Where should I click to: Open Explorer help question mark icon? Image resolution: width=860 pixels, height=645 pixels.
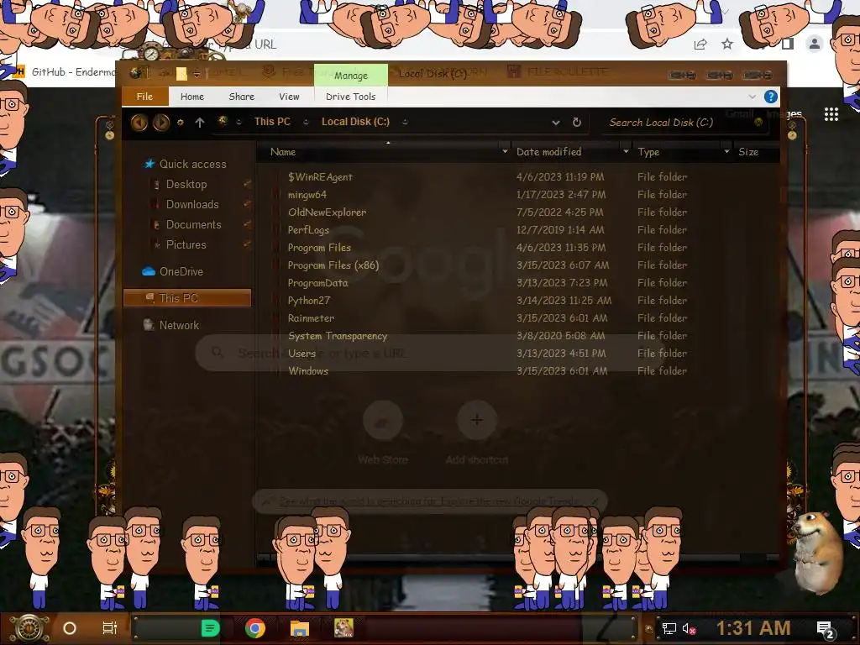pyautogui.click(x=771, y=97)
